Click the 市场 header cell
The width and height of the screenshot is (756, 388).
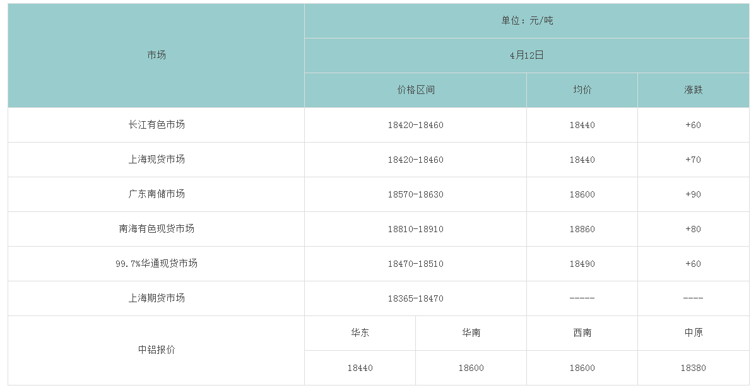click(x=157, y=56)
